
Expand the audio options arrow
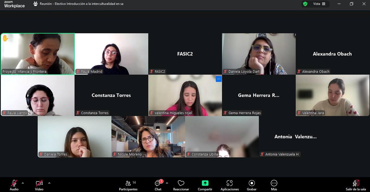[x=23, y=183]
